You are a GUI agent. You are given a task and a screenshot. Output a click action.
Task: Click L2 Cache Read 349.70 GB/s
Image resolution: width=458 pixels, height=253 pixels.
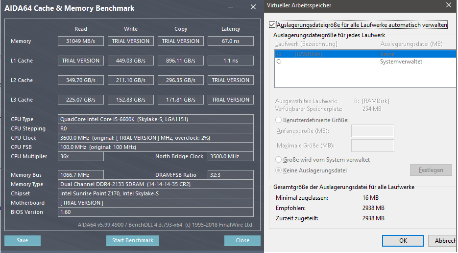coord(81,80)
